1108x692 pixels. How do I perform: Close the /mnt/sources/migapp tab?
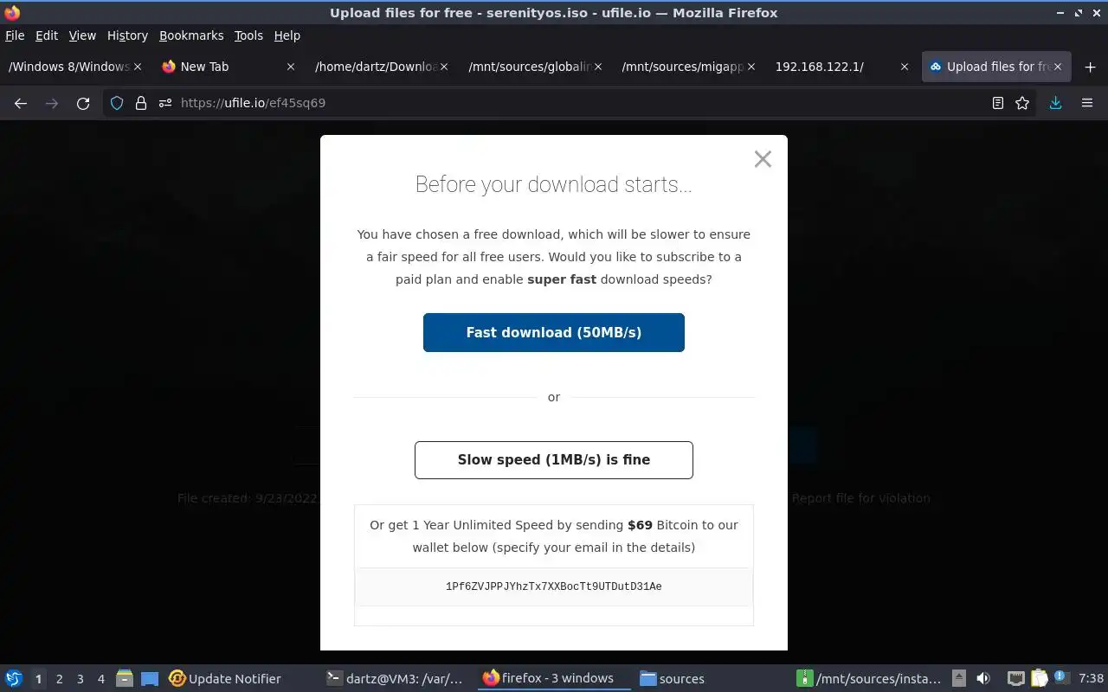click(x=751, y=67)
